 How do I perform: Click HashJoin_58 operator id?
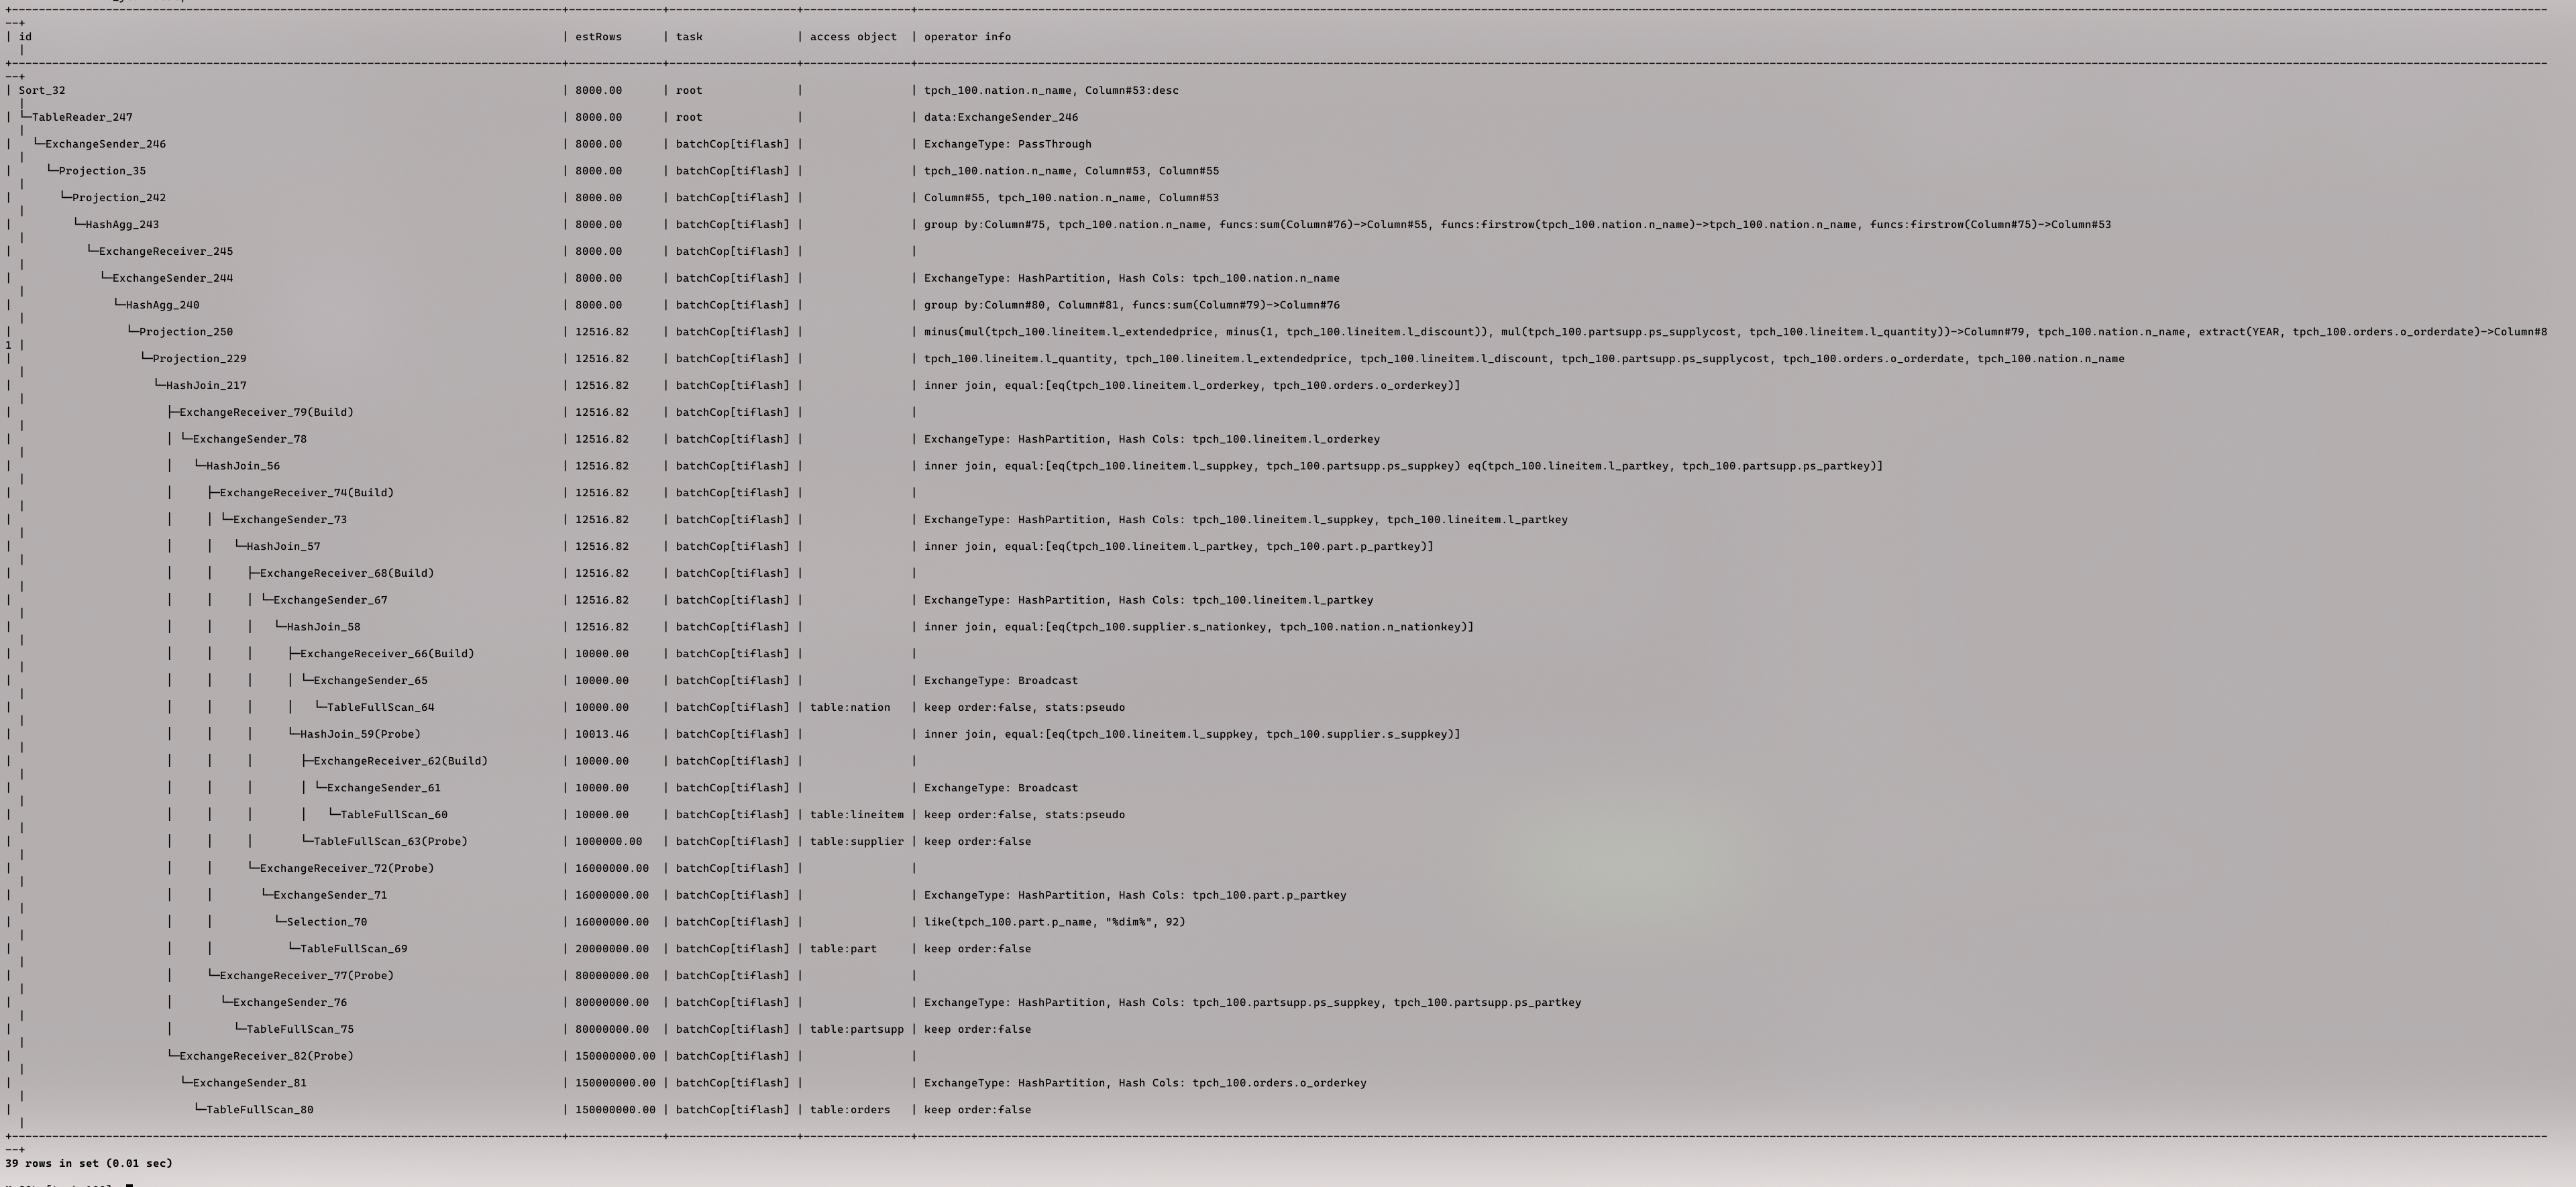tap(324, 627)
